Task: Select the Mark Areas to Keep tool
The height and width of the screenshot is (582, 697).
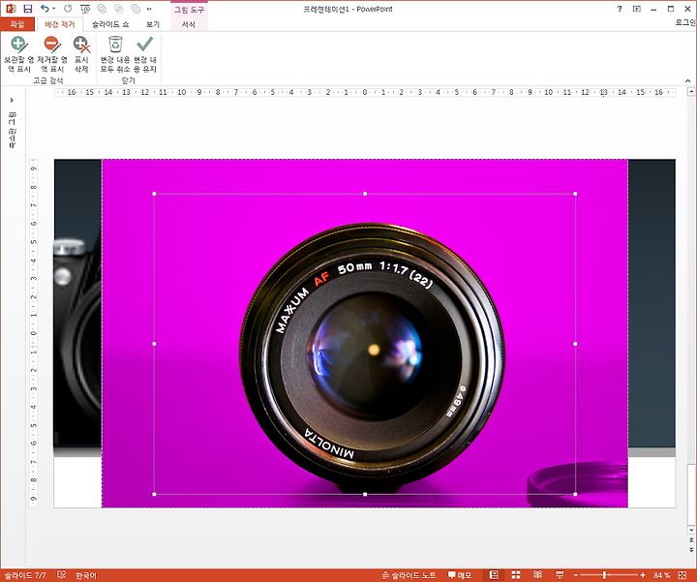Action: (x=18, y=54)
